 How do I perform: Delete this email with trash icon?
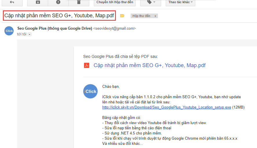(x=79, y=2)
